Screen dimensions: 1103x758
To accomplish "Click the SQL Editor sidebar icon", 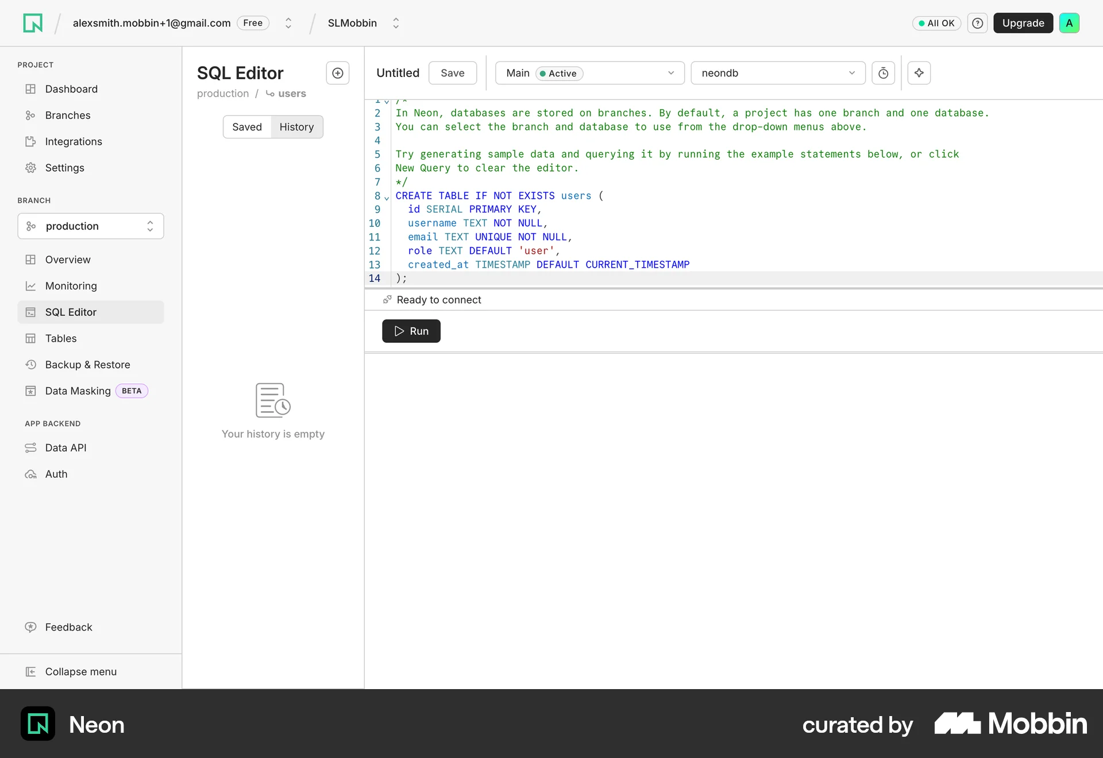I will pyautogui.click(x=30, y=312).
